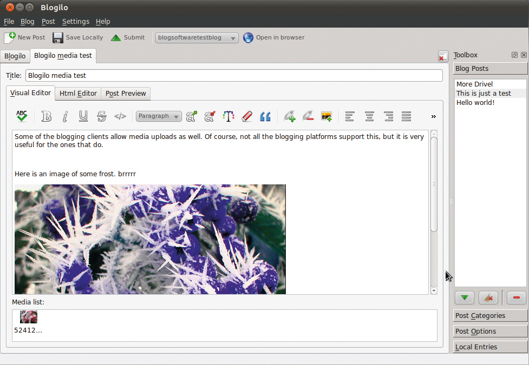This screenshot has width=529, height=365.
Task: Open the Help menu
Action: pyautogui.click(x=103, y=22)
